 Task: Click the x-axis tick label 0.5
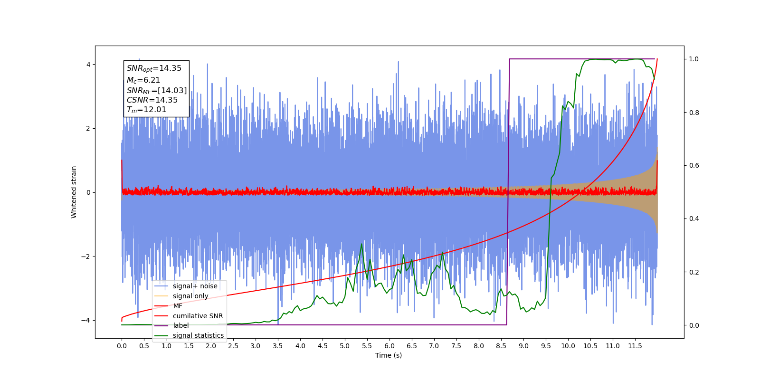point(144,346)
